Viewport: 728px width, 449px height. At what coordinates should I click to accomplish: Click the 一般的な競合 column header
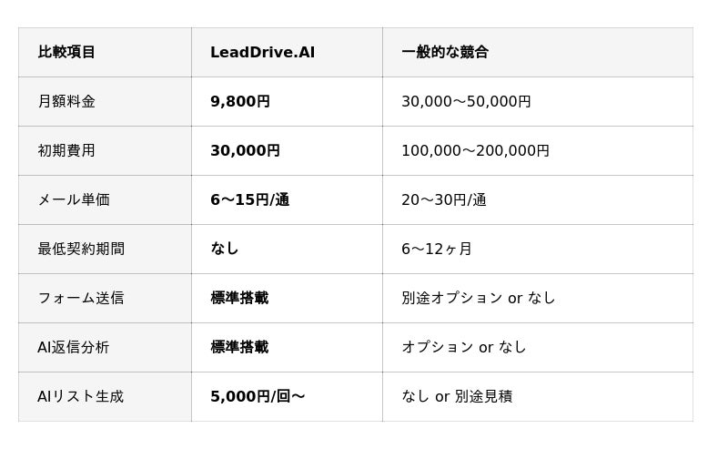click(445, 52)
